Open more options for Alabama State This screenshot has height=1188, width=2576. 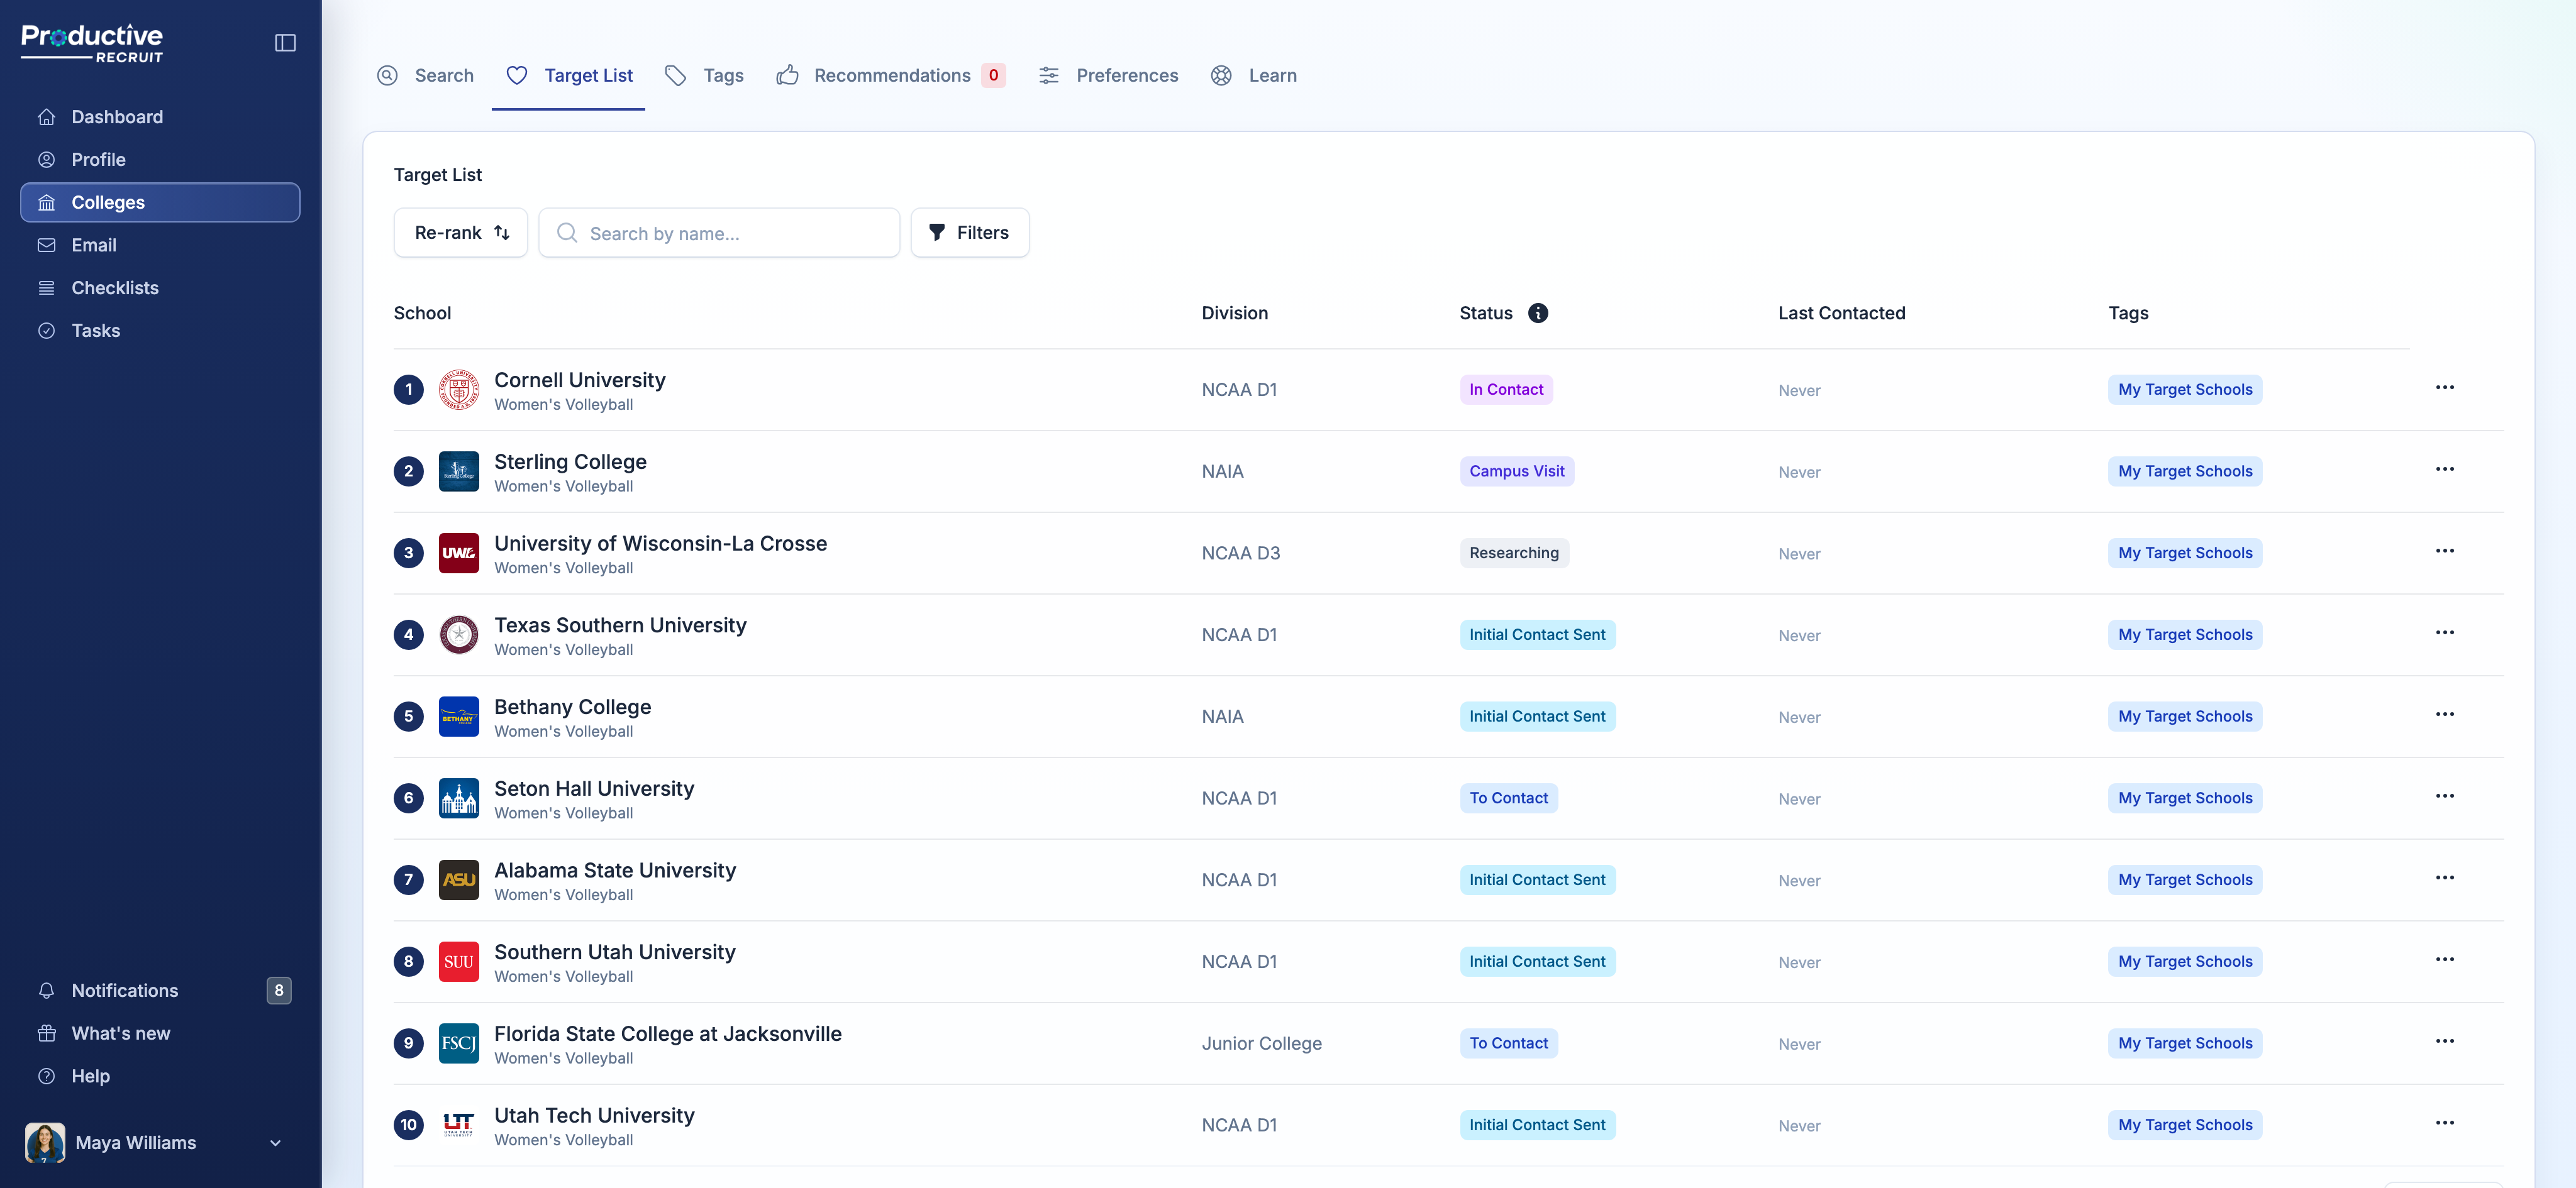2445,878
